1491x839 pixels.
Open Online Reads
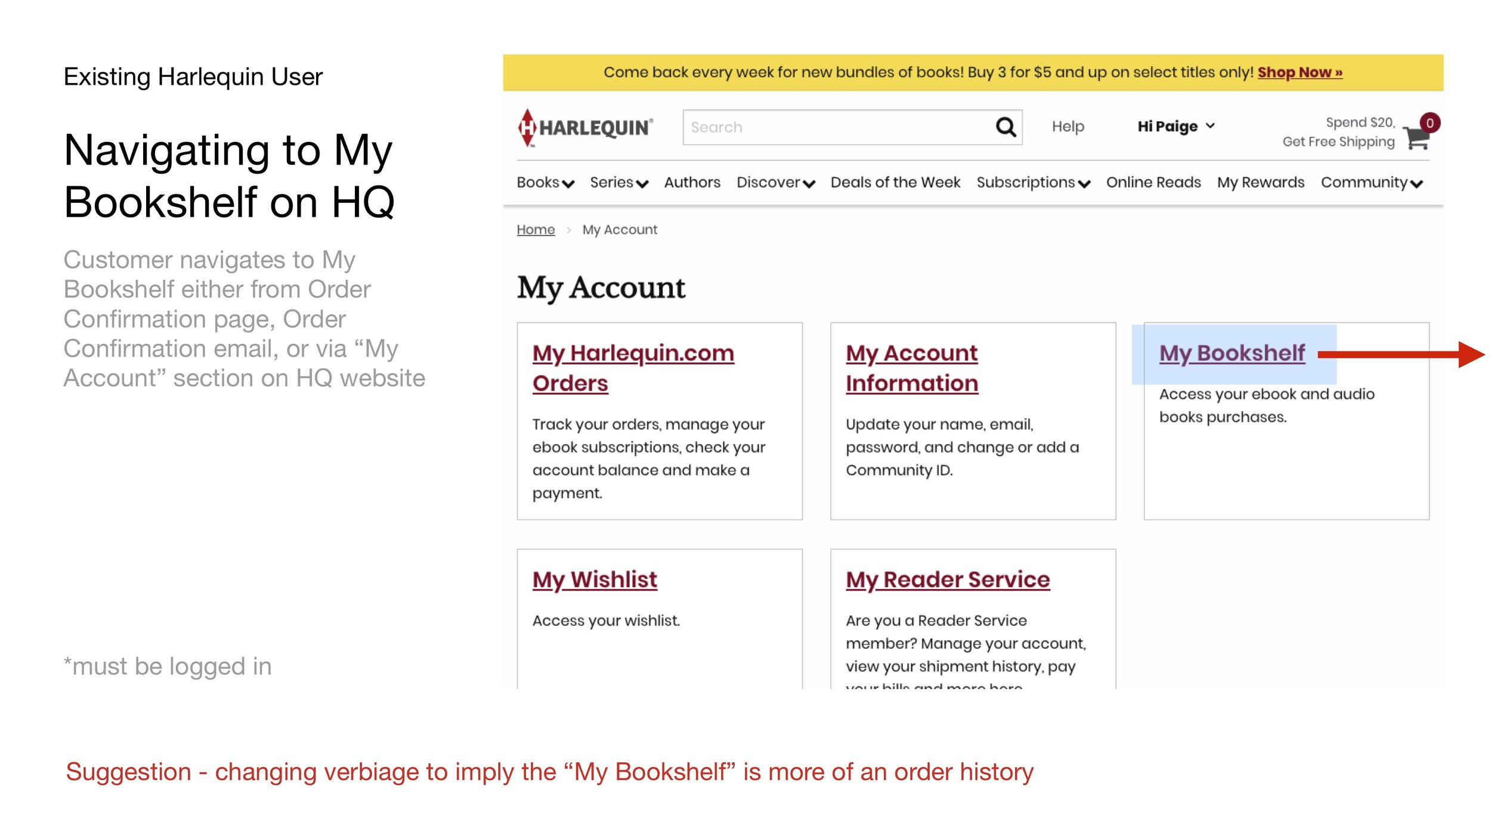point(1153,182)
